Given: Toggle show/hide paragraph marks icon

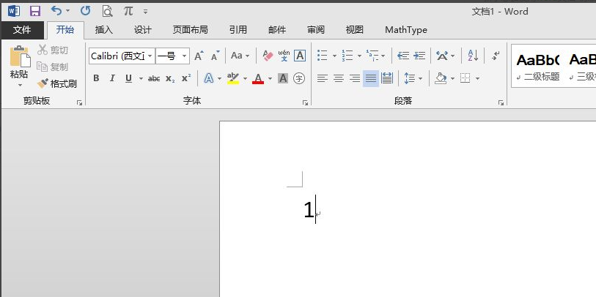Looking at the screenshot, I should pos(496,56).
